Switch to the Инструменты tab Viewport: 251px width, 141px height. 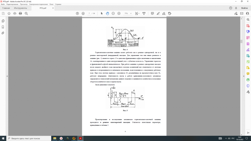pyautogui.click(x=21, y=8)
